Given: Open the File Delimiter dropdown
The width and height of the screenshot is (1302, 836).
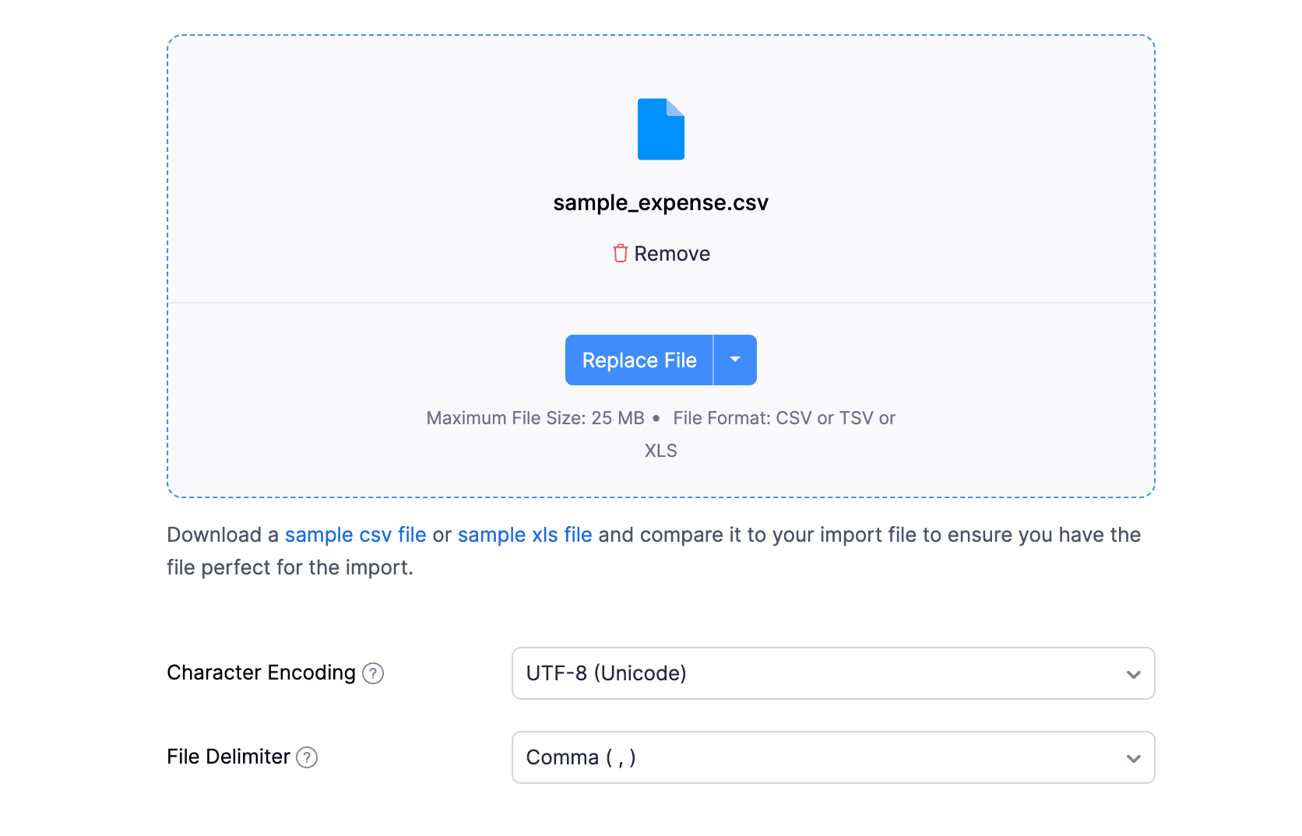Looking at the screenshot, I should (832, 757).
